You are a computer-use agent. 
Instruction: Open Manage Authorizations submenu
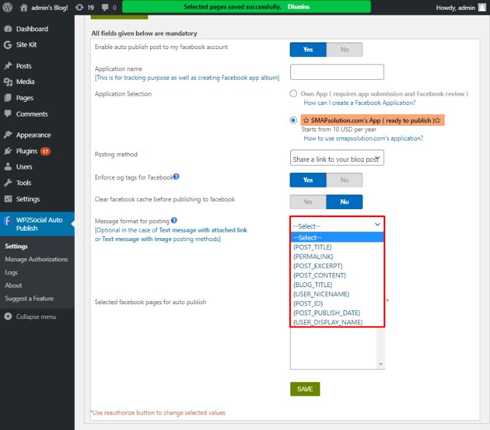[36, 259]
